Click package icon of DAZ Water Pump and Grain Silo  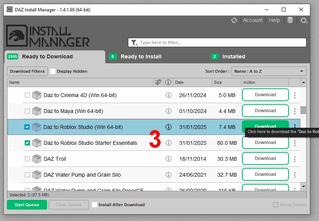point(37,175)
